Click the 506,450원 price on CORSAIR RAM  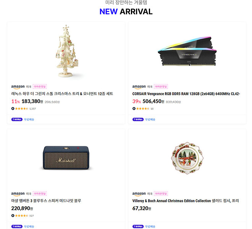(x=153, y=101)
